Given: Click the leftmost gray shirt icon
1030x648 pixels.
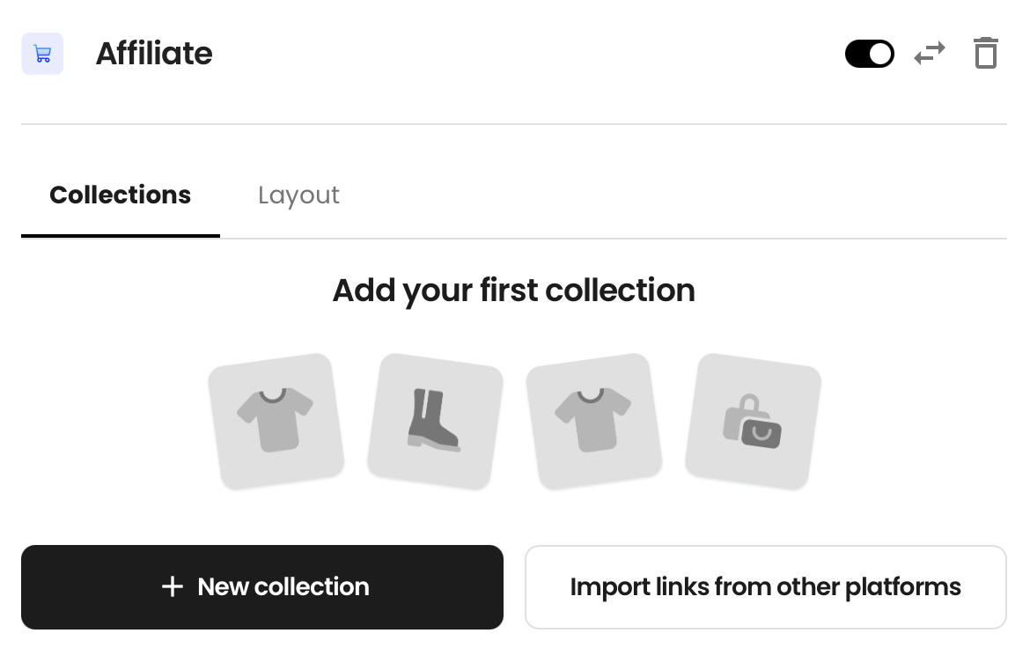Looking at the screenshot, I should tap(276, 419).
